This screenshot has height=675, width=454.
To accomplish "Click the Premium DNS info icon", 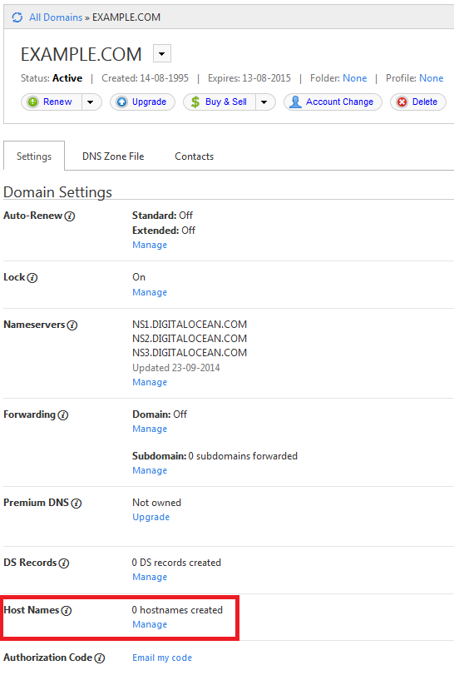I will coord(76,504).
